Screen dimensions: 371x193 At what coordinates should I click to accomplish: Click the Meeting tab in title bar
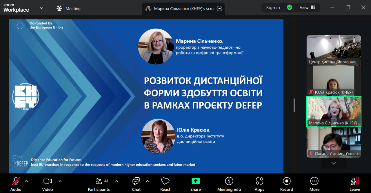(69, 9)
